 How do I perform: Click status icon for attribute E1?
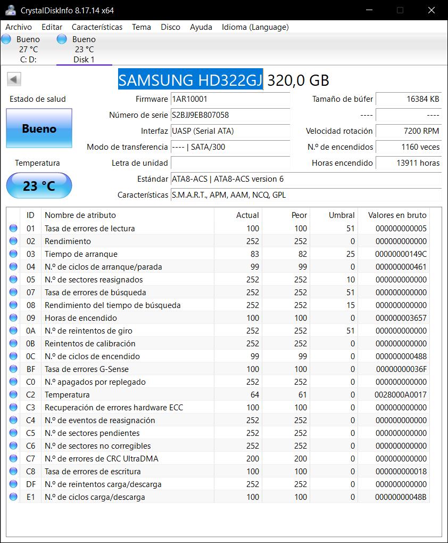click(x=13, y=497)
